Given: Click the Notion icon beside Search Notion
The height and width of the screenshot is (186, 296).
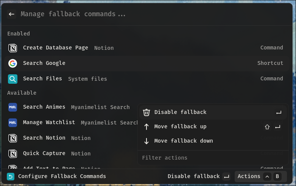Looking at the screenshot, I should click(12, 138).
